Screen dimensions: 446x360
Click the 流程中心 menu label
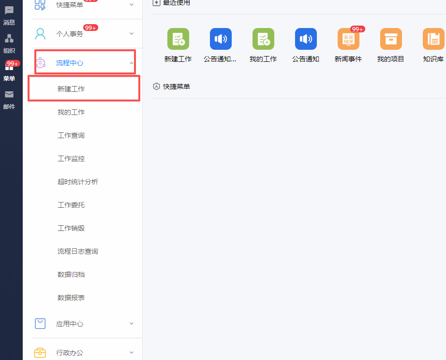(70, 63)
